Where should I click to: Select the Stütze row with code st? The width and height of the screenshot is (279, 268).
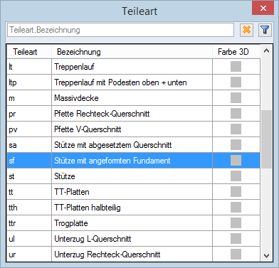click(x=133, y=176)
